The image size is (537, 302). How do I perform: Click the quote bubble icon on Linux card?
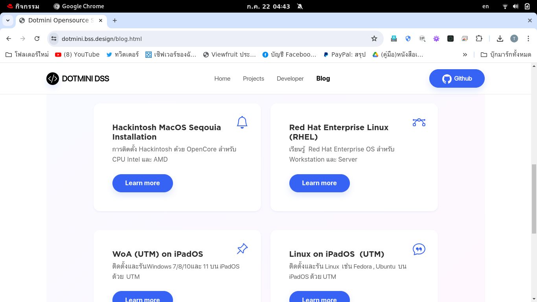point(419,249)
